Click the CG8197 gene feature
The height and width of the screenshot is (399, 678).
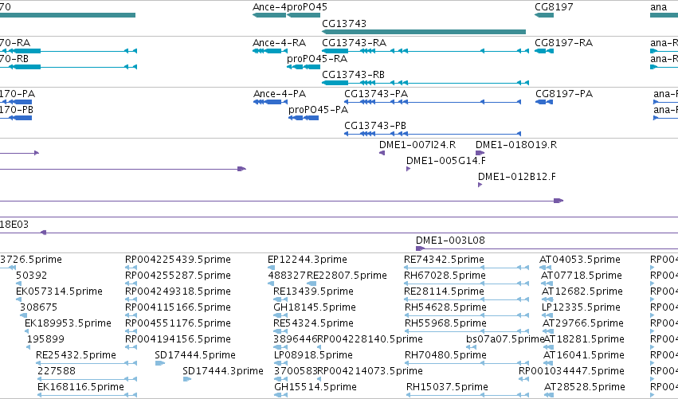click(544, 15)
